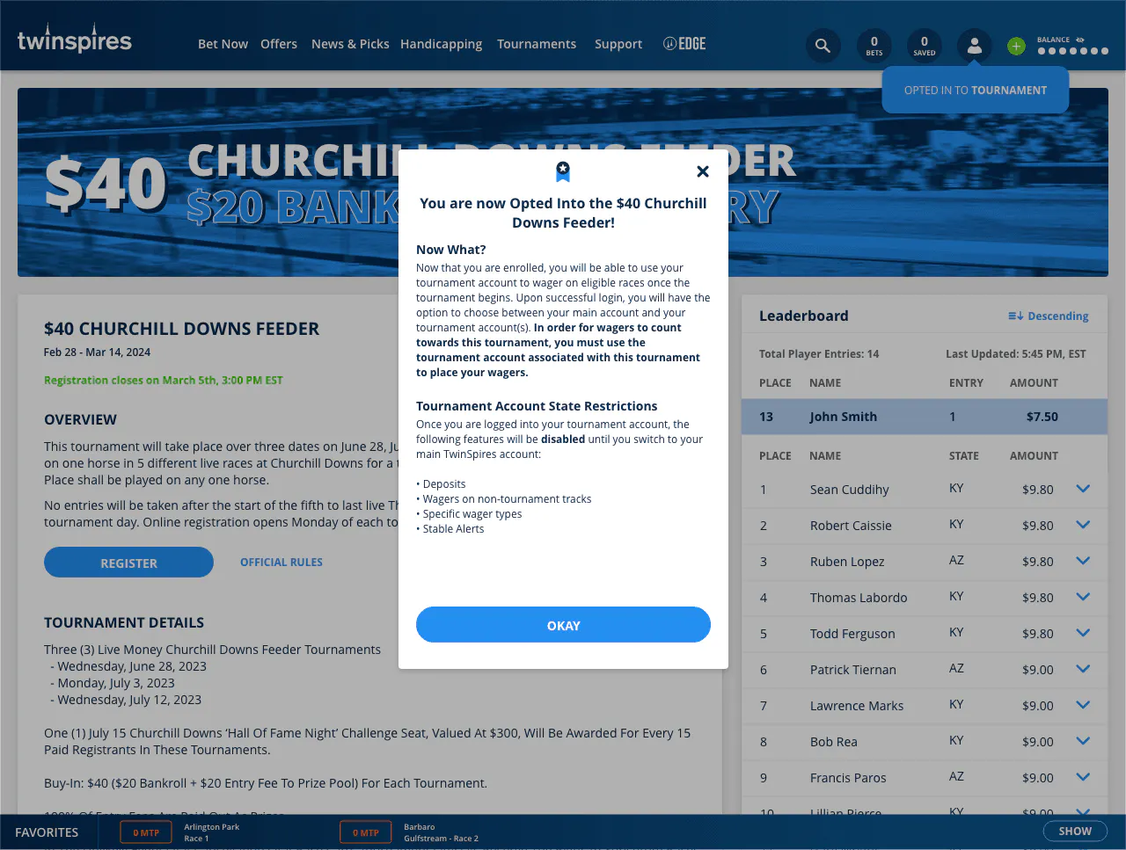This screenshot has height=850, width=1126.
Task: Expand Thomas Labordo leaderboard row
Action: 1083,597
